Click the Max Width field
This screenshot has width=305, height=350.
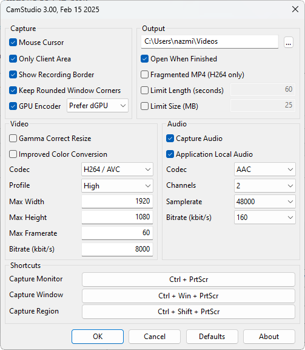(117, 202)
